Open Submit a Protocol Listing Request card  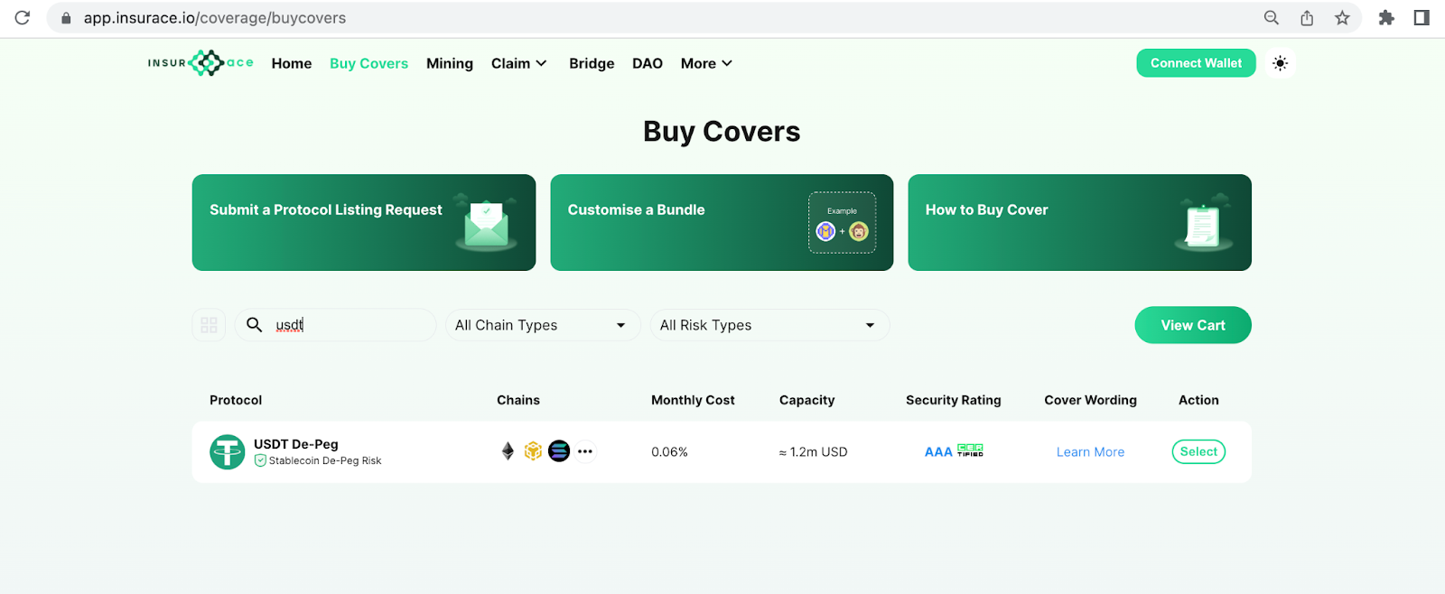pyautogui.click(x=364, y=222)
